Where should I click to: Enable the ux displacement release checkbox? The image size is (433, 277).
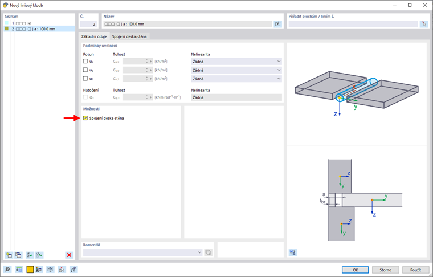[85, 61]
